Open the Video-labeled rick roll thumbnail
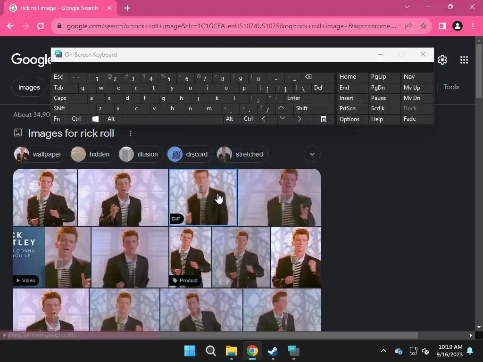 pos(52,257)
